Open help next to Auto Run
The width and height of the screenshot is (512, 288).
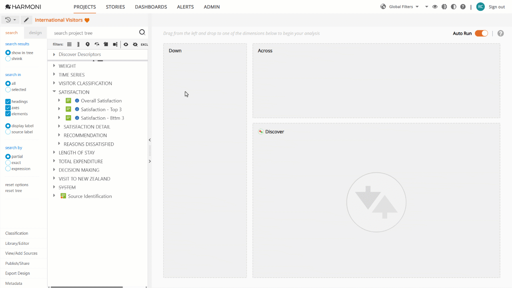click(x=500, y=34)
